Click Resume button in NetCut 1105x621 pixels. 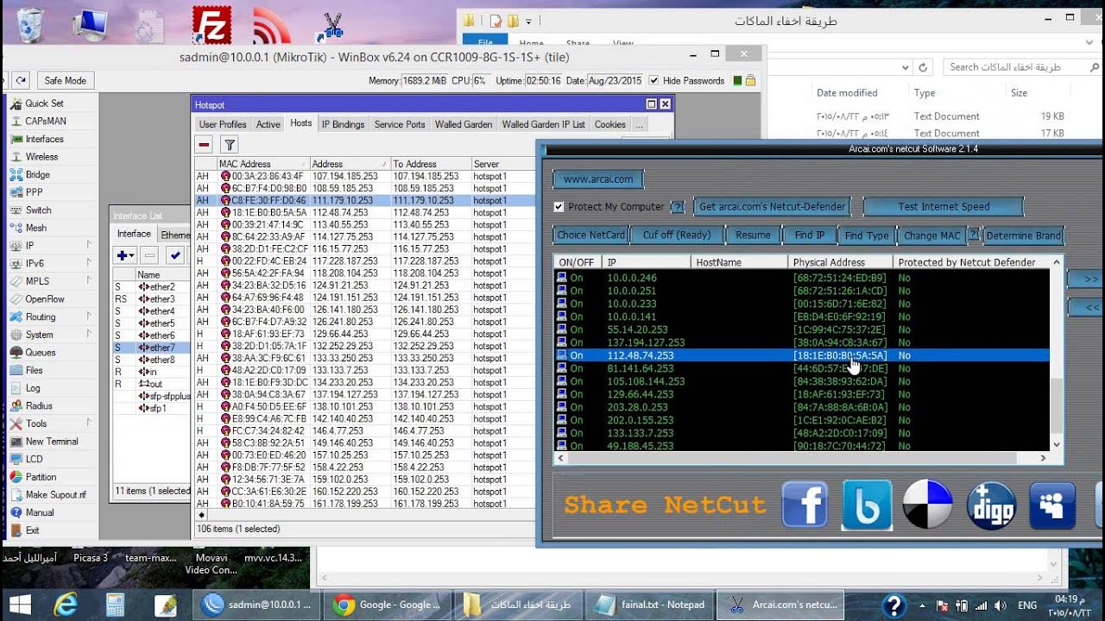click(x=753, y=235)
